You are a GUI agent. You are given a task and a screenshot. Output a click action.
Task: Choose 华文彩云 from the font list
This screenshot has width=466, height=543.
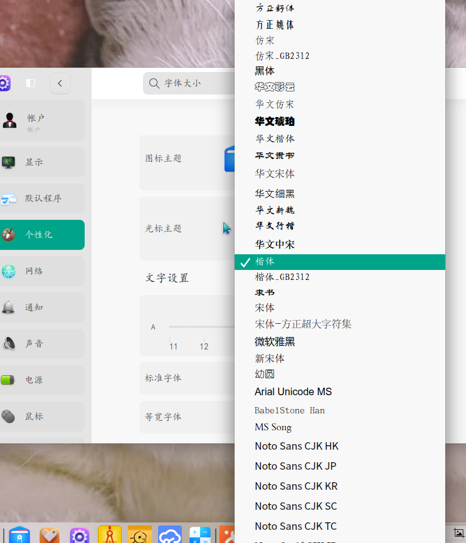340,87
